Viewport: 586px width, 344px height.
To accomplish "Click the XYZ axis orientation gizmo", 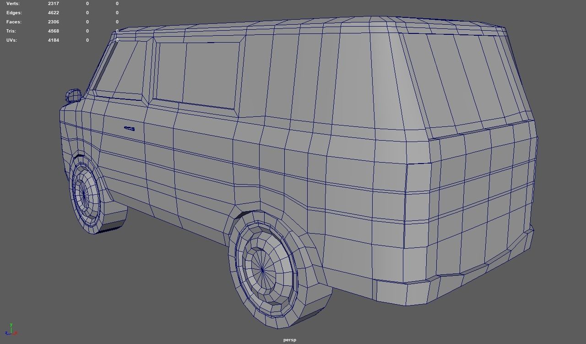I will point(11,329).
